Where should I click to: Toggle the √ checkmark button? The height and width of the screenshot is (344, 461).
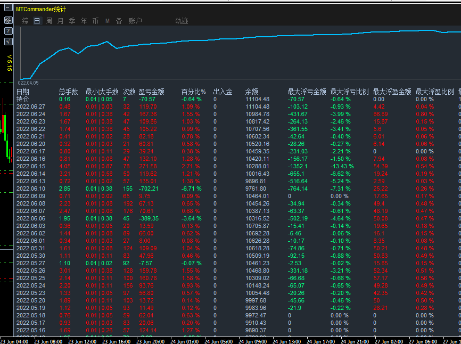click(8, 42)
